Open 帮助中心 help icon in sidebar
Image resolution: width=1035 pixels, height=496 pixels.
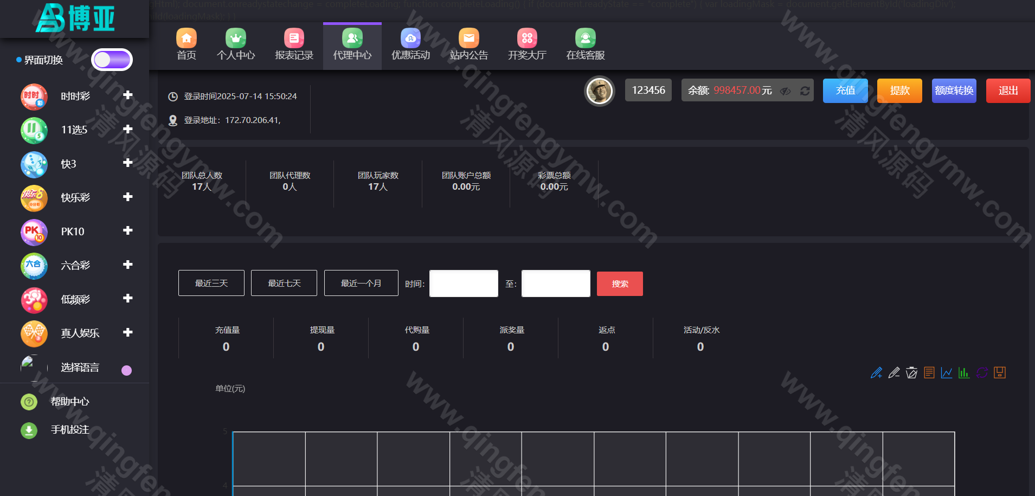pos(29,402)
